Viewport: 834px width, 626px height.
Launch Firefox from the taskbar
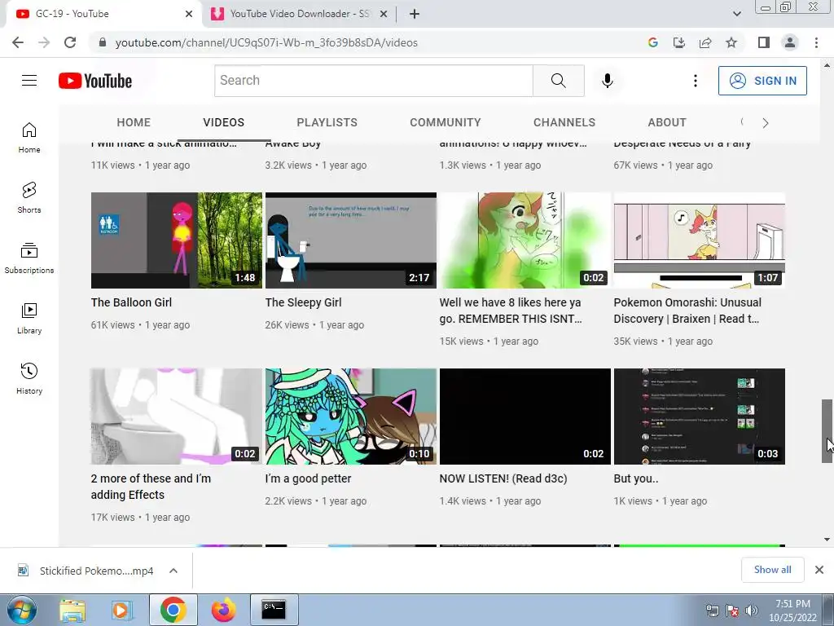(x=224, y=610)
